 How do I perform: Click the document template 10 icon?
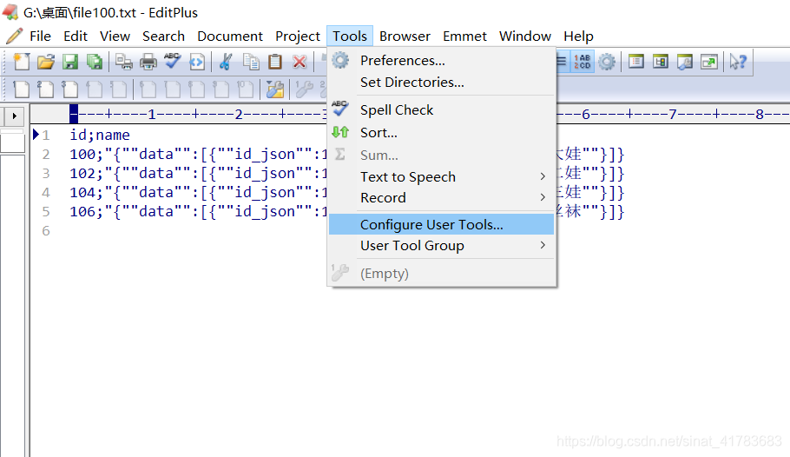tap(246, 89)
